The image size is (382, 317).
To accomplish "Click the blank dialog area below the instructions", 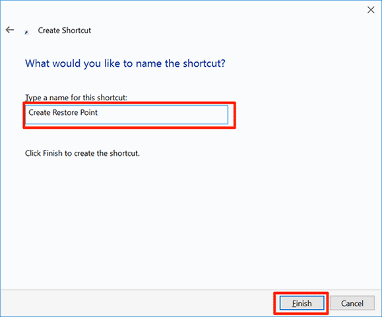I will point(190,219).
